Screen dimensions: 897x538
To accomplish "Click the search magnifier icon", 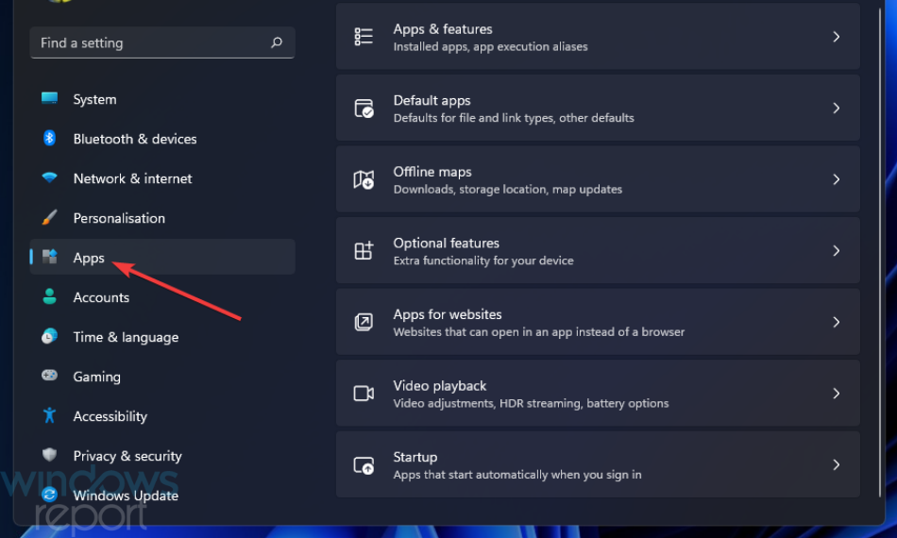I will click(277, 43).
